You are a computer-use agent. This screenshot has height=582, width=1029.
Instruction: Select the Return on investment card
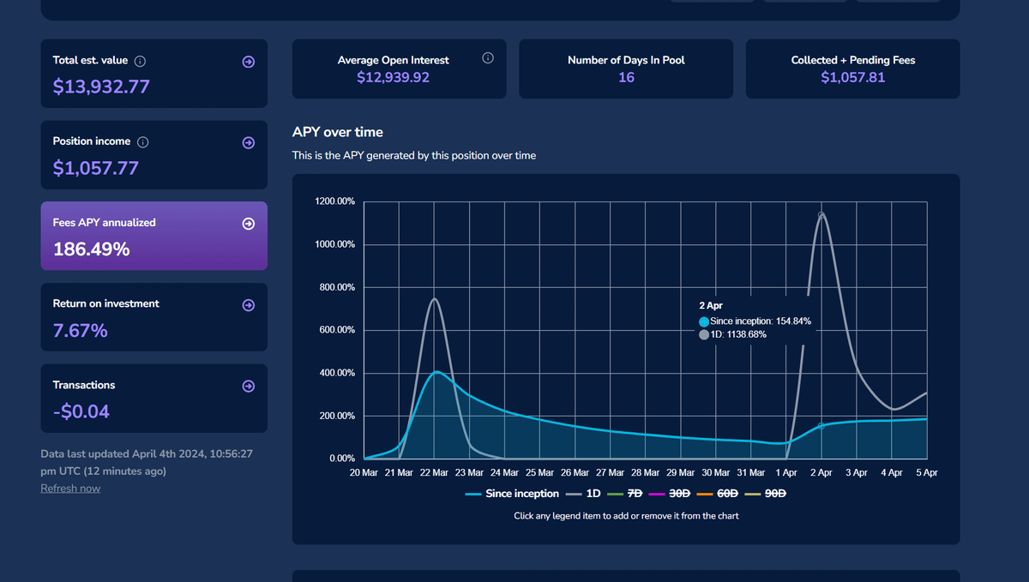(153, 318)
